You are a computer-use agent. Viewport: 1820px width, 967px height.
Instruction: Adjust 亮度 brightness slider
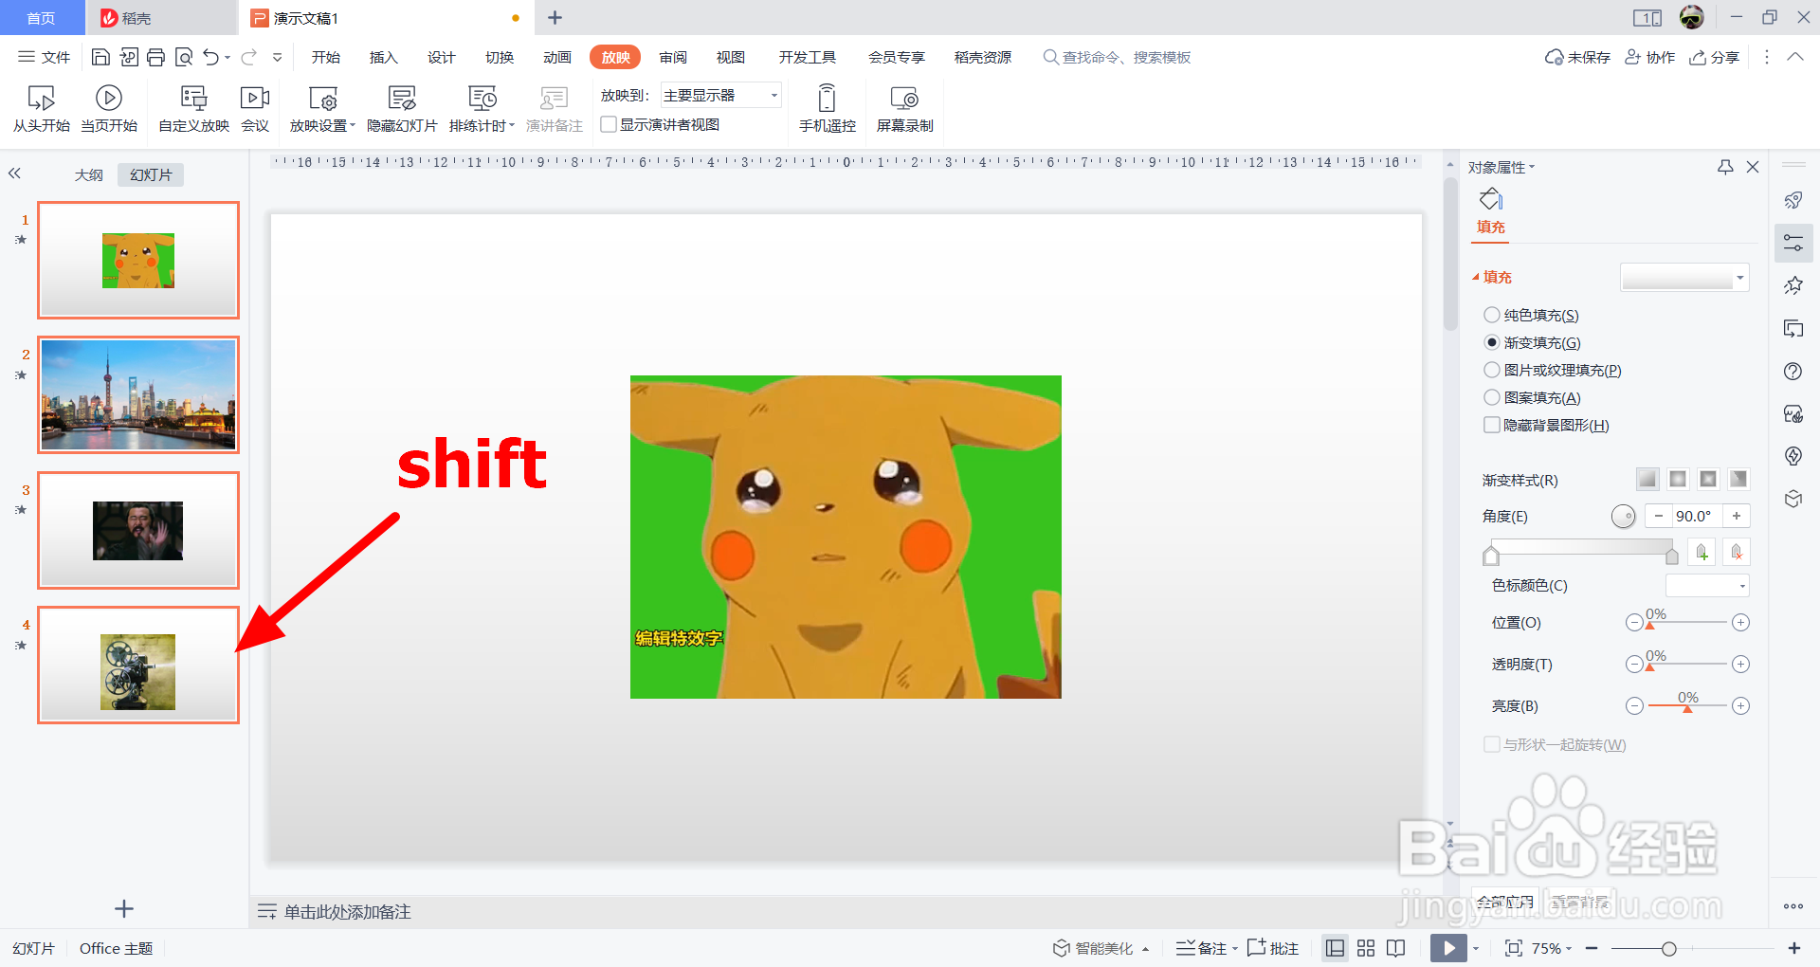(1687, 706)
